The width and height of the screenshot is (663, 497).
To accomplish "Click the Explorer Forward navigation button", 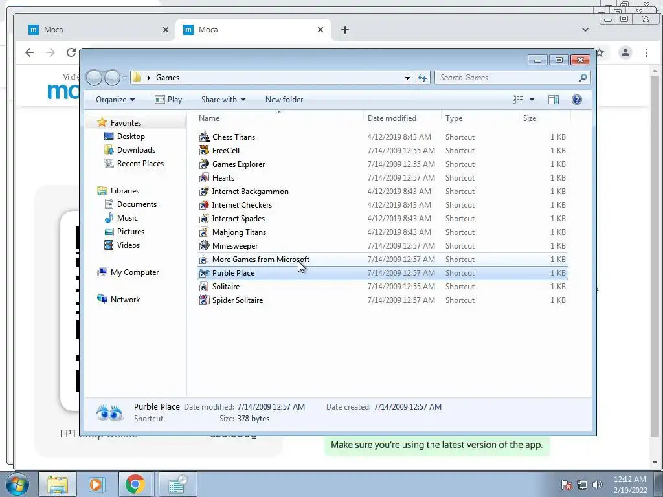I will coord(112,78).
